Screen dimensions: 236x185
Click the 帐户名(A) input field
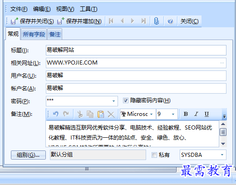click(136, 88)
